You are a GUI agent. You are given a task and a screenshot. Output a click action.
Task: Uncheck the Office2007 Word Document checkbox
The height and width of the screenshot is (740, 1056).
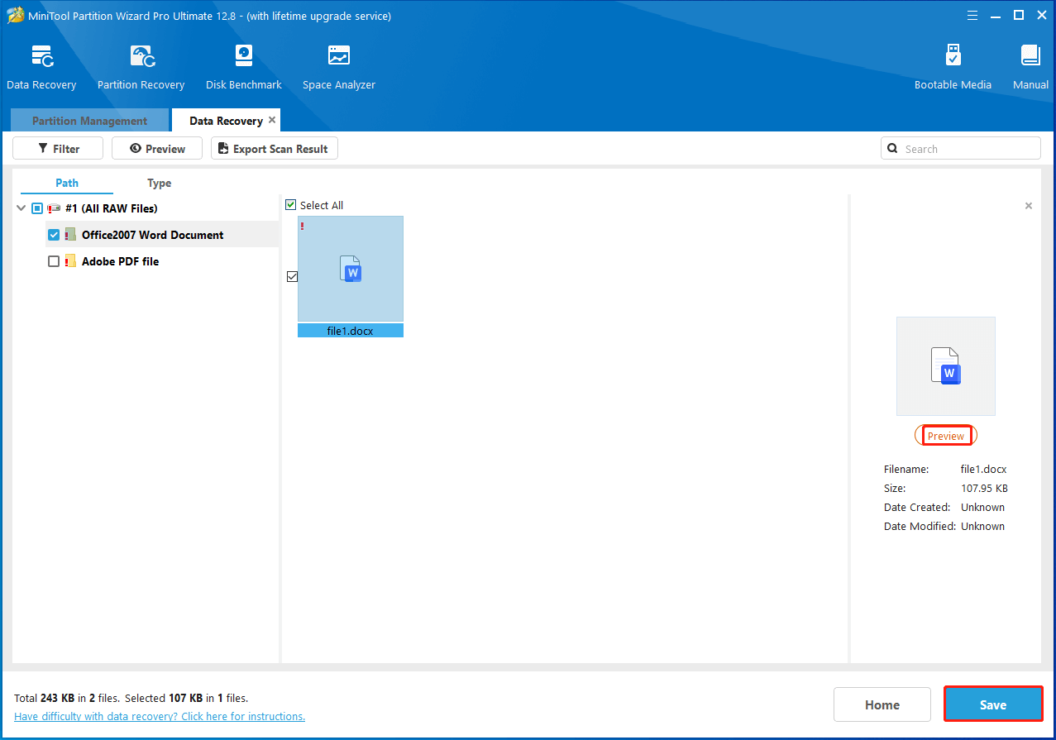pos(54,235)
